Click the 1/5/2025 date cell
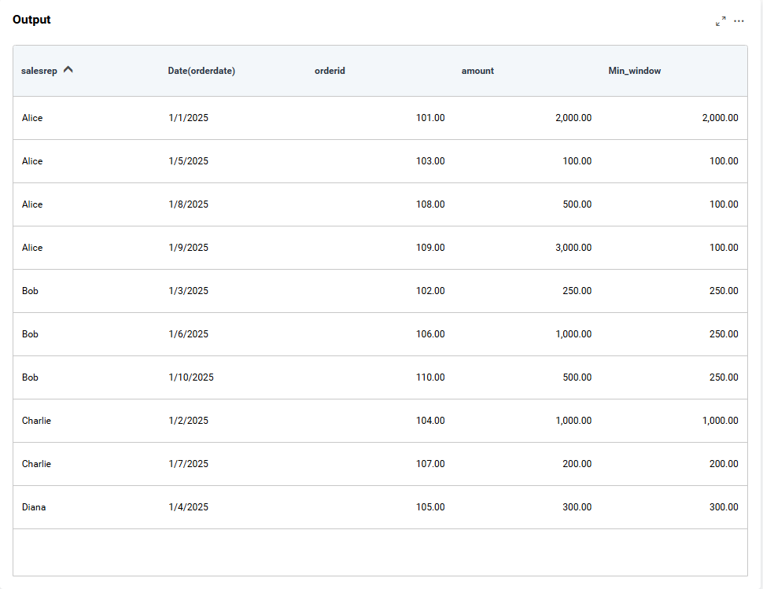Viewport: 763px width, 589px height. (188, 161)
